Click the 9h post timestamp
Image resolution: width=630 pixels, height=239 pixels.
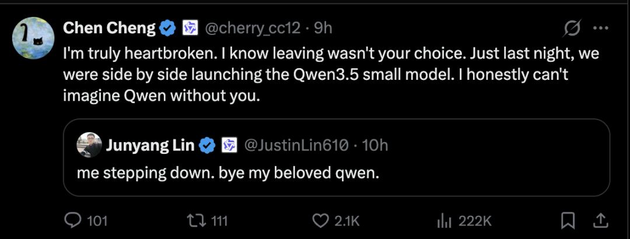click(x=323, y=27)
